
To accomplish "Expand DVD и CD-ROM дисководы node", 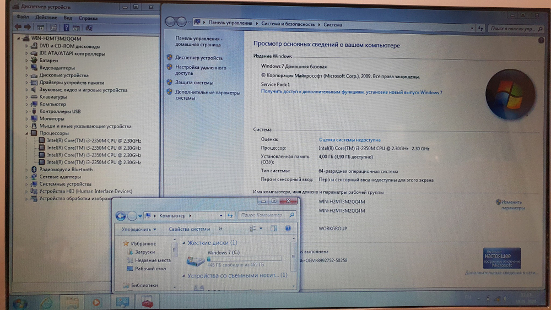I will click(26, 46).
